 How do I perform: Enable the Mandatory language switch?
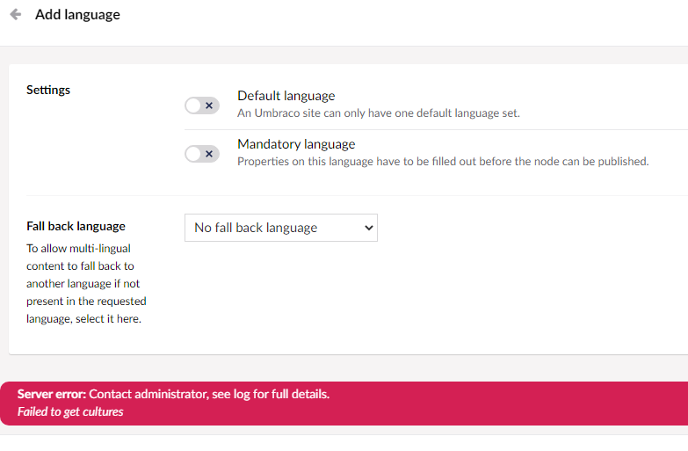[x=201, y=154]
